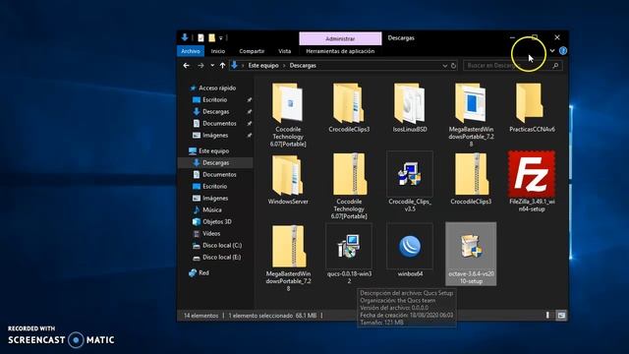The image size is (629, 354).
Task: Open Objetos 3D in the navigation pane
Action: [x=217, y=221]
